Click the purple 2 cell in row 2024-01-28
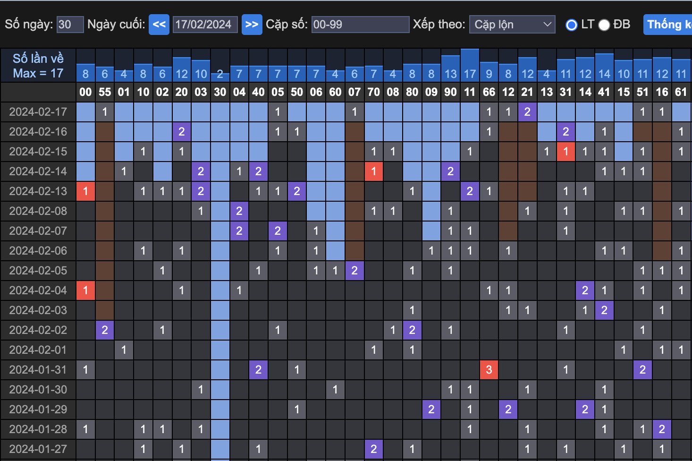This screenshot has width=692, height=461. (662, 429)
